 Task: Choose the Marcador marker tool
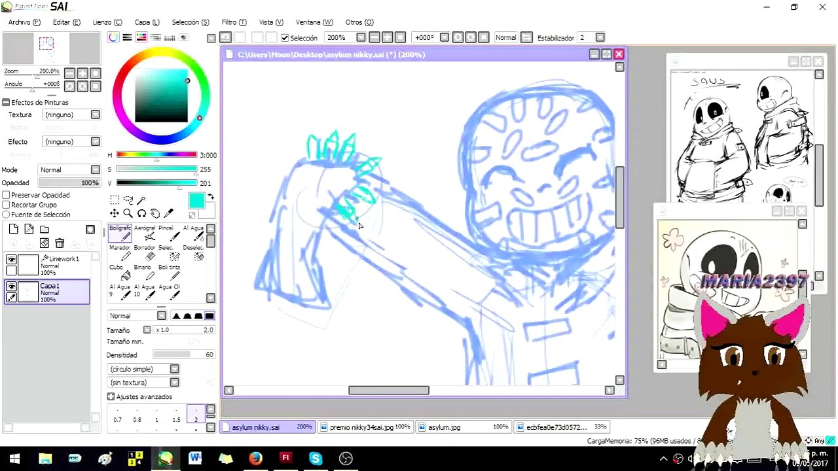[120, 252]
